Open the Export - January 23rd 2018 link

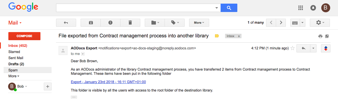click(108, 82)
